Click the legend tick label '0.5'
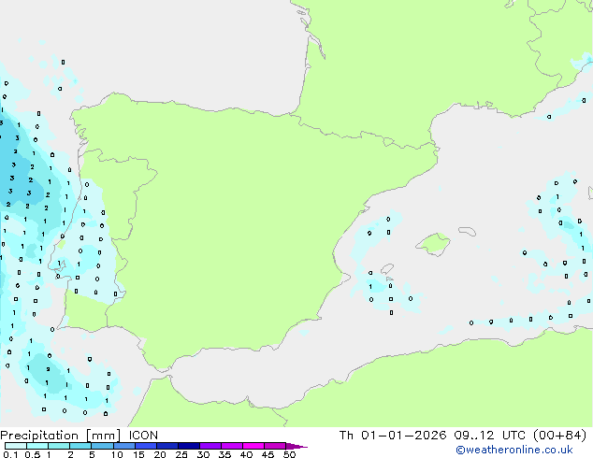 32,454
